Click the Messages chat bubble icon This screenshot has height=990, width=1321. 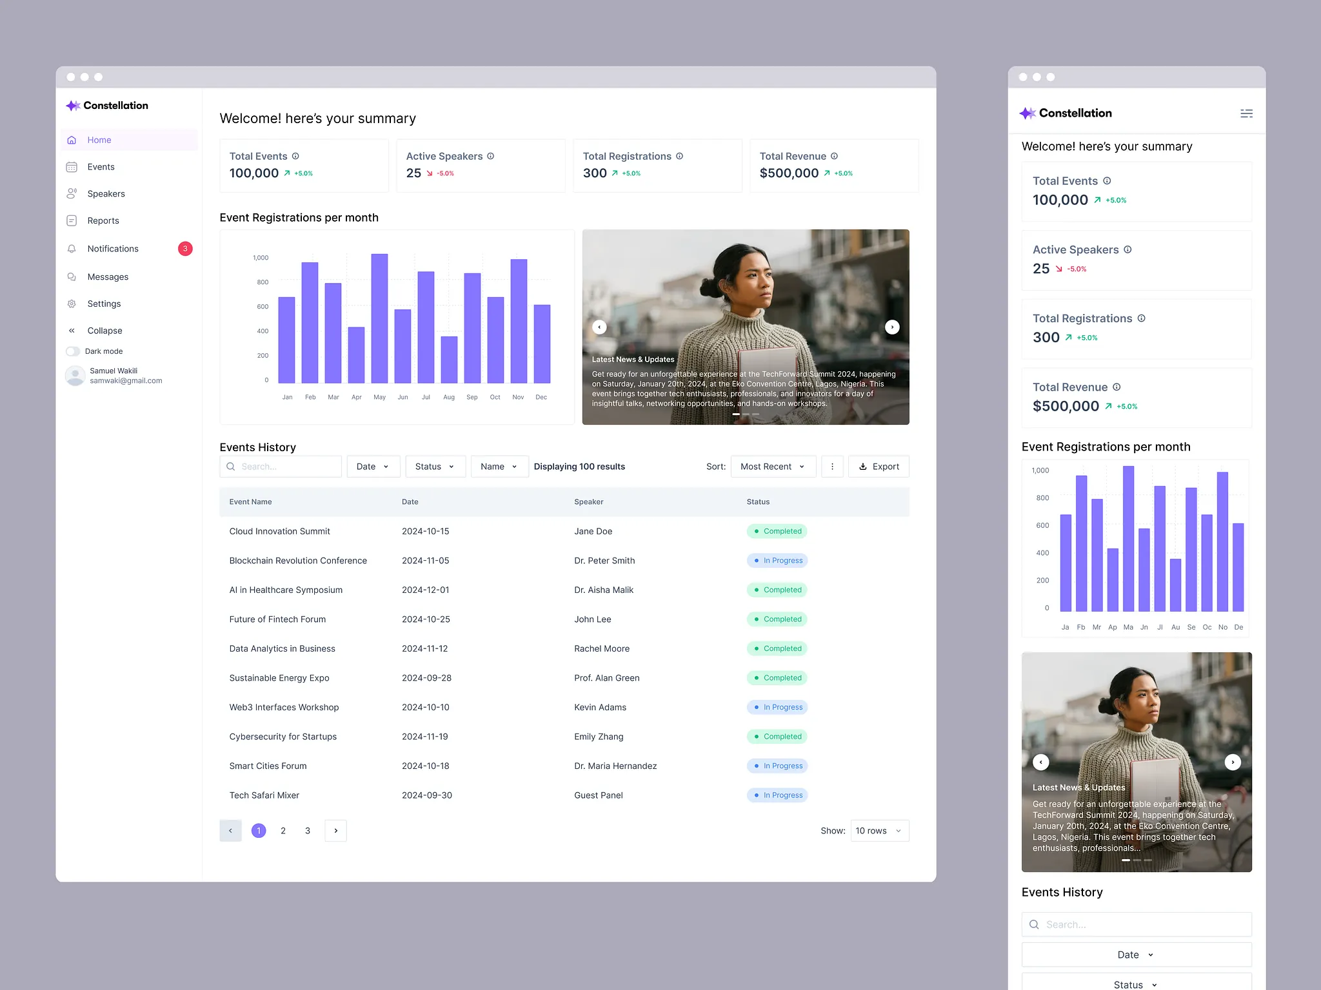tap(72, 277)
